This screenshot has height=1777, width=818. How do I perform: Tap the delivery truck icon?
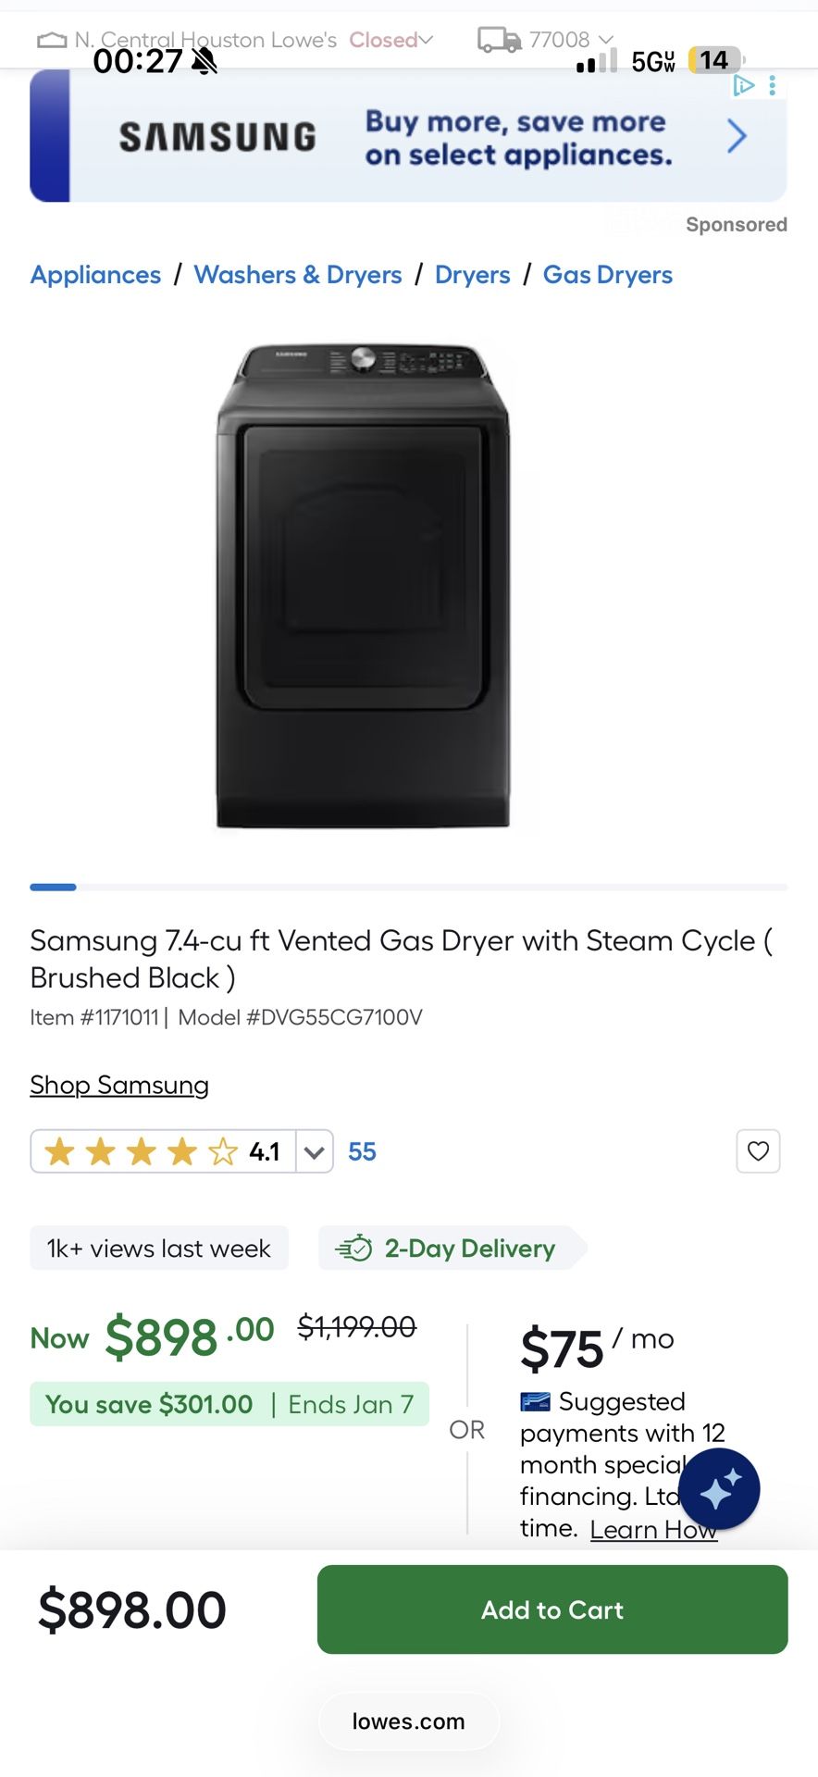tap(499, 40)
